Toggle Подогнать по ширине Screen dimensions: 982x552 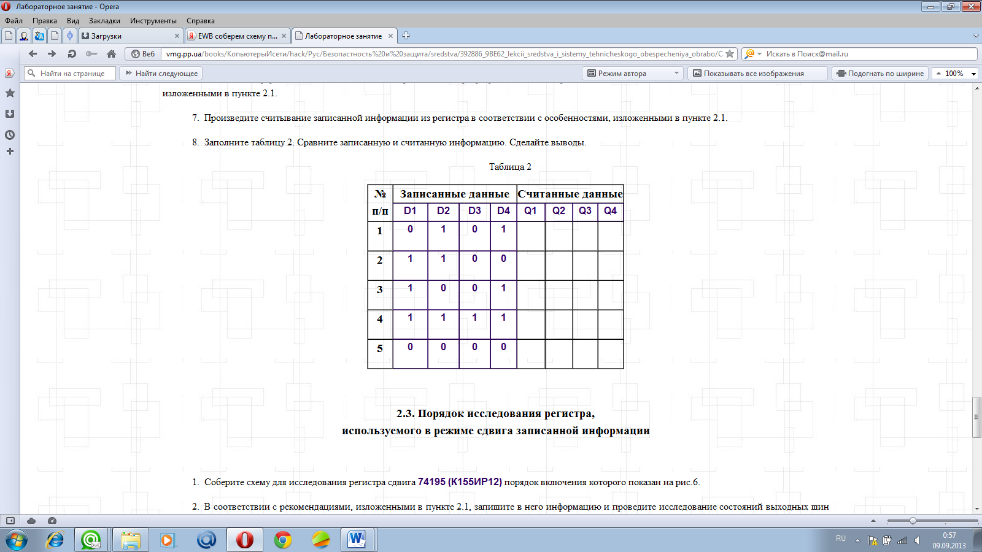(880, 74)
